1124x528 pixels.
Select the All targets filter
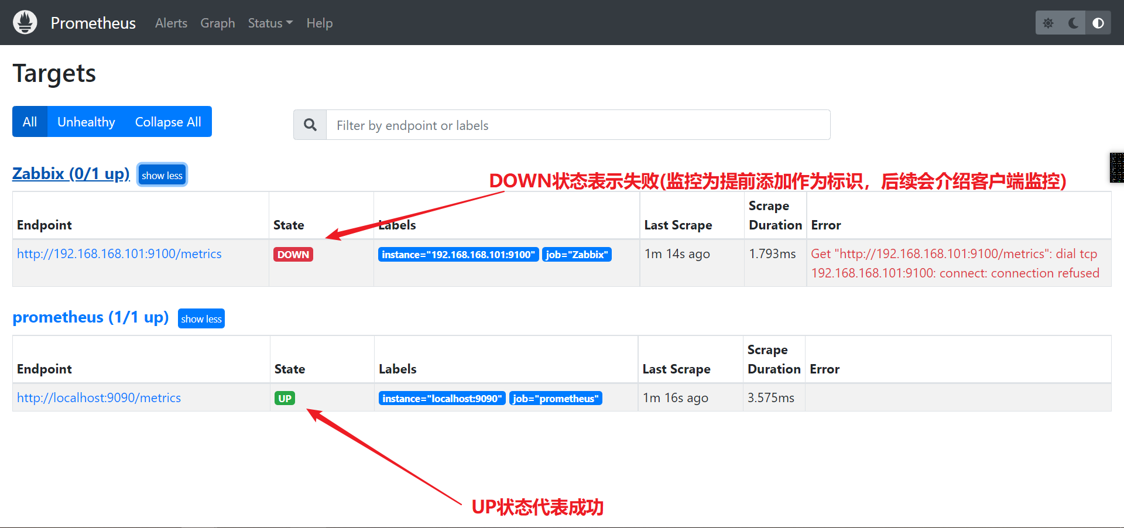pos(30,122)
